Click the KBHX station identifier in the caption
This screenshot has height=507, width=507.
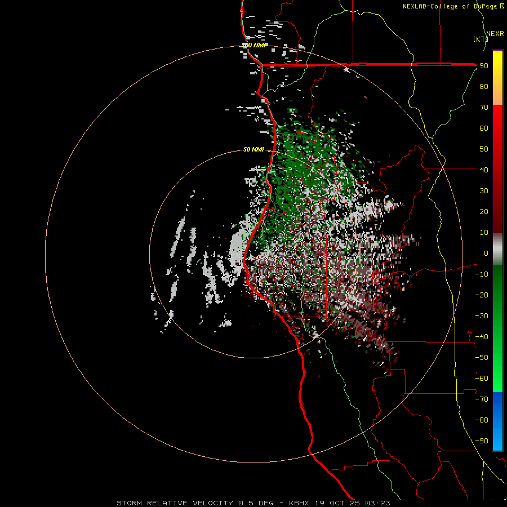click(299, 503)
